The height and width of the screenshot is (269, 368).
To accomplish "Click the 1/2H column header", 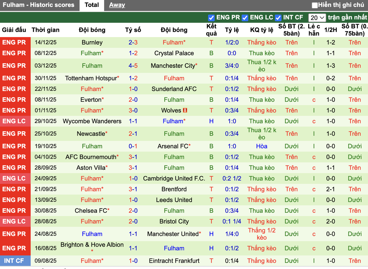I will click(x=331, y=30).
